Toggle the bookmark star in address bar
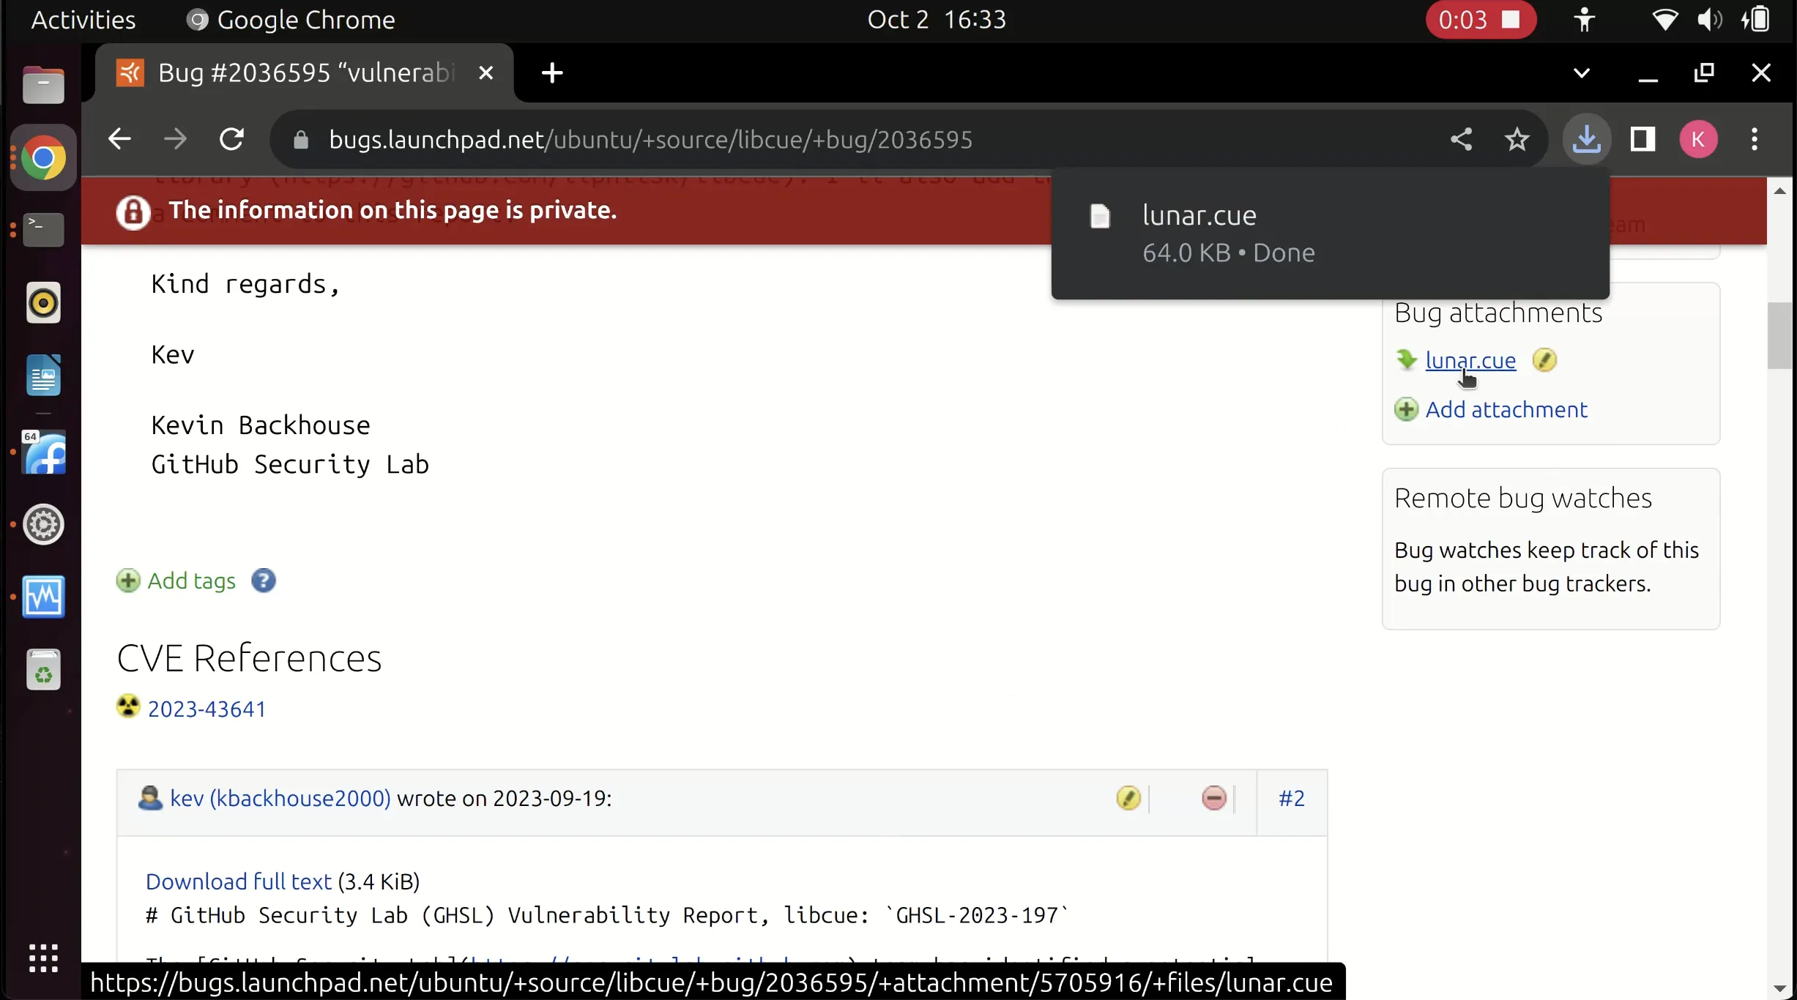The width and height of the screenshot is (1797, 1000). (x=1517, y=139)
